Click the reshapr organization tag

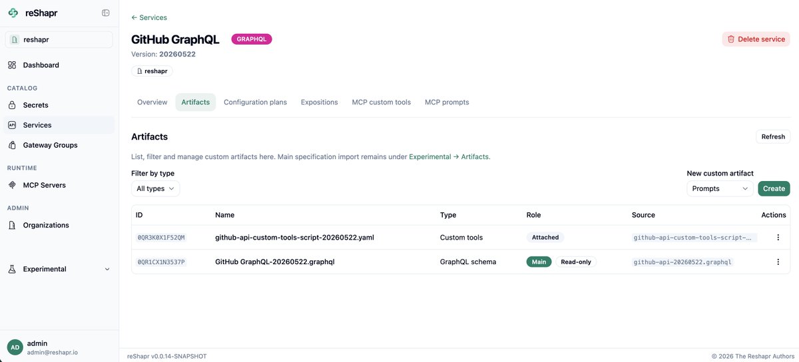tap(152, 71)
